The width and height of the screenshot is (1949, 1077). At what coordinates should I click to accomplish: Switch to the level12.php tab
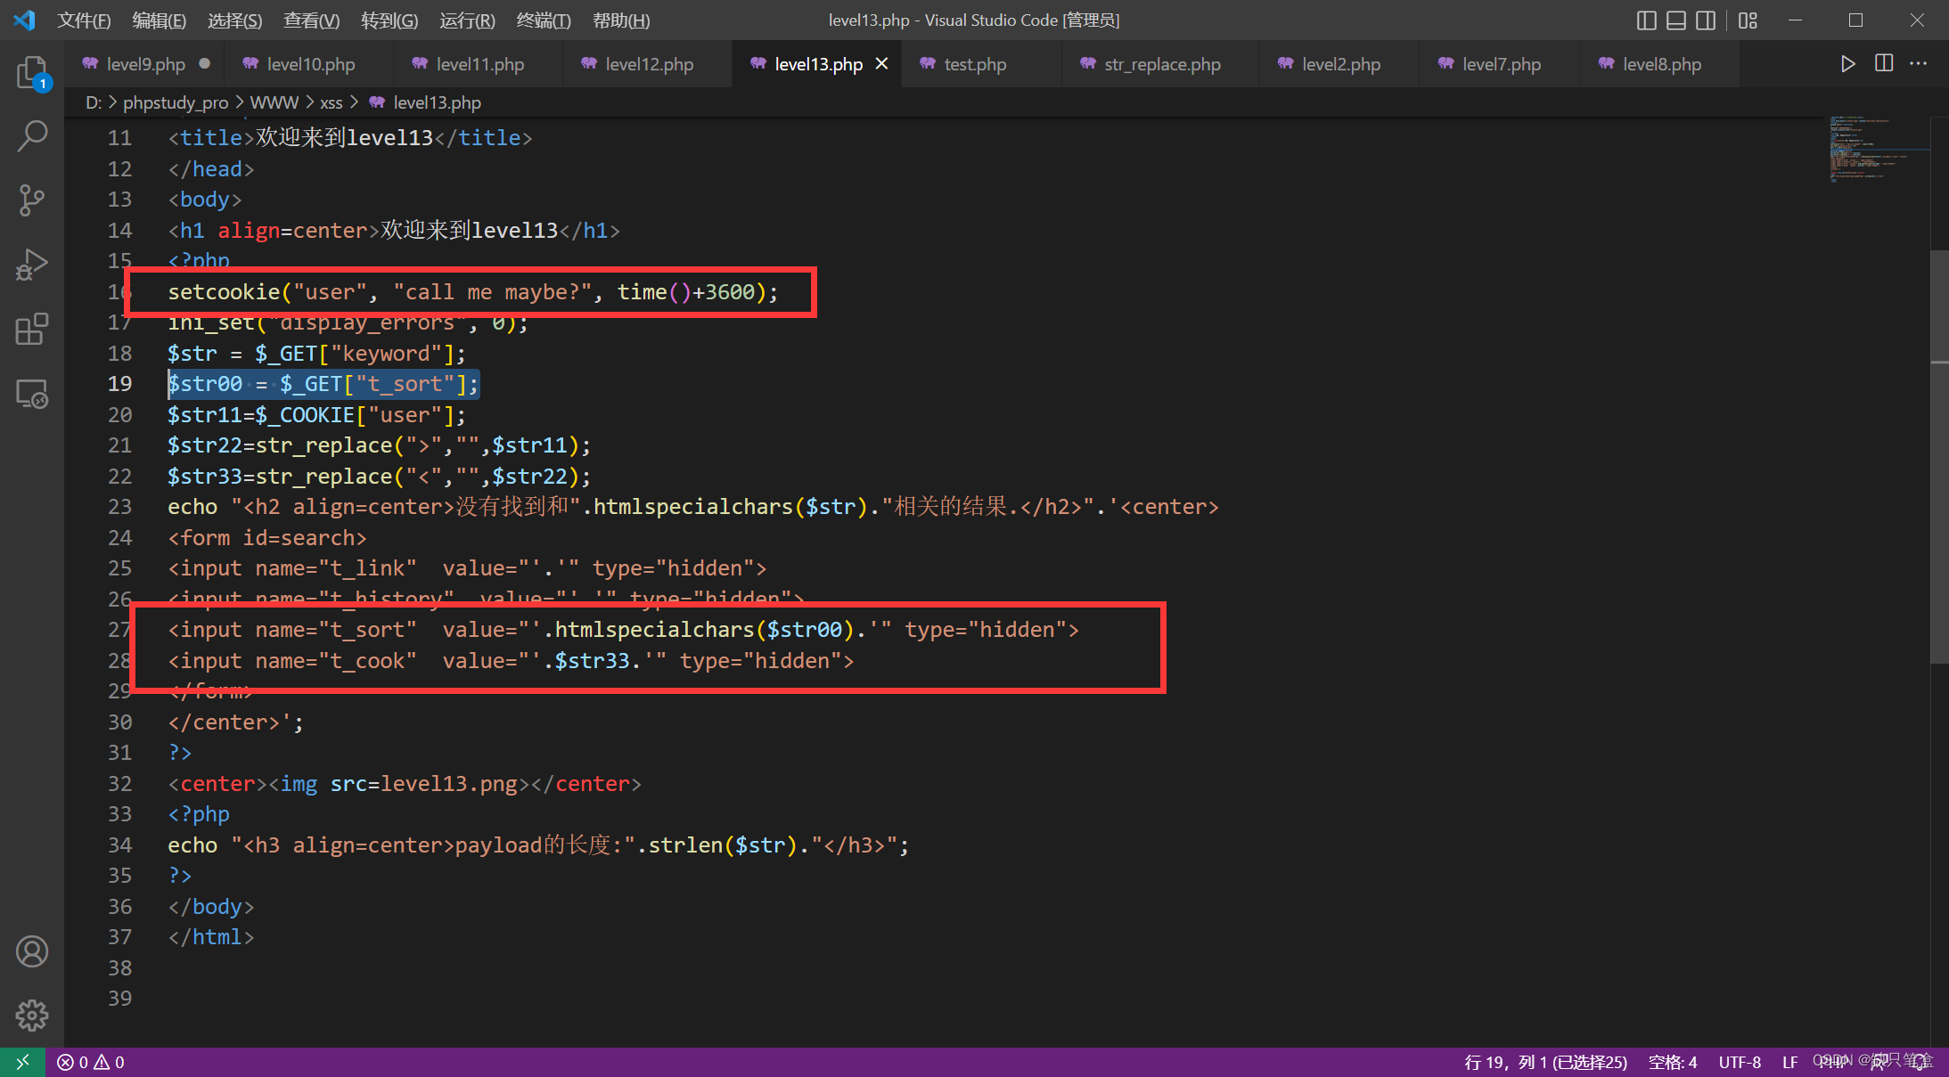[649, 64]
